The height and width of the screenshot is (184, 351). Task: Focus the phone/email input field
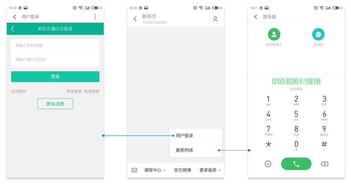coord(55,46)
